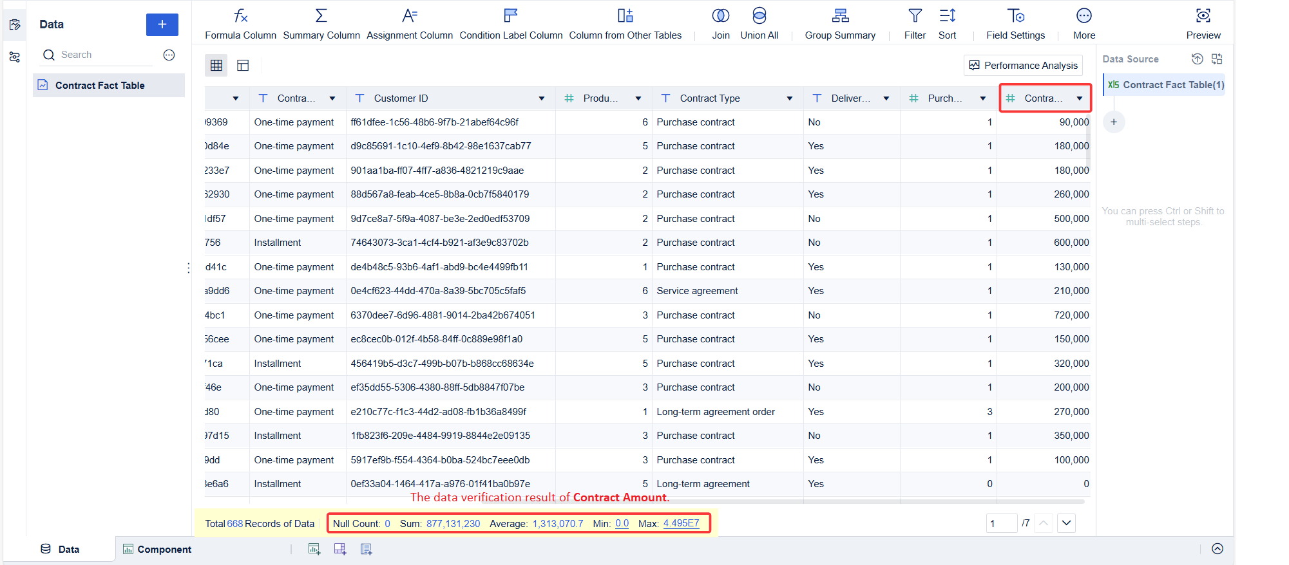
Task: Switch to the Component tab
Action: click(157, 549)
